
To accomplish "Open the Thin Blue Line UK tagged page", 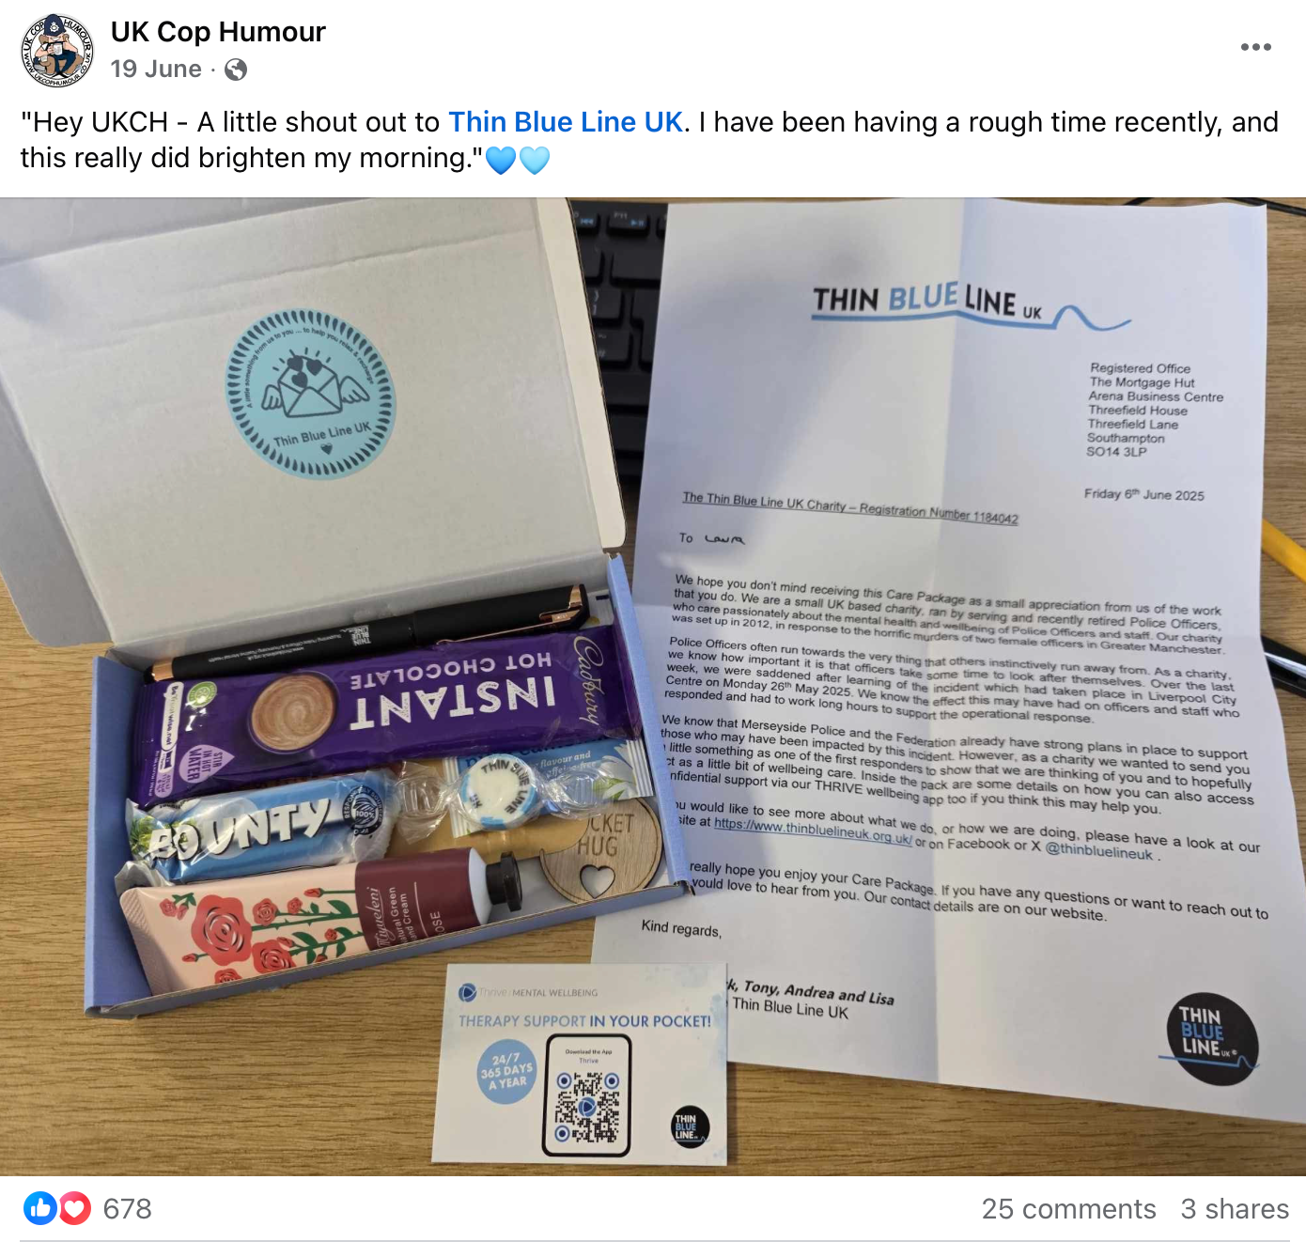I will 566,122.
